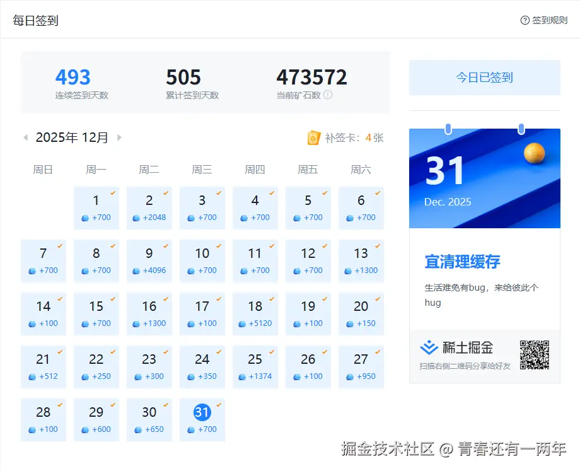The height and width of the screenshot is (471, 580).
Task: Click the 2025年12月 month label
Action: click(72, 137)
